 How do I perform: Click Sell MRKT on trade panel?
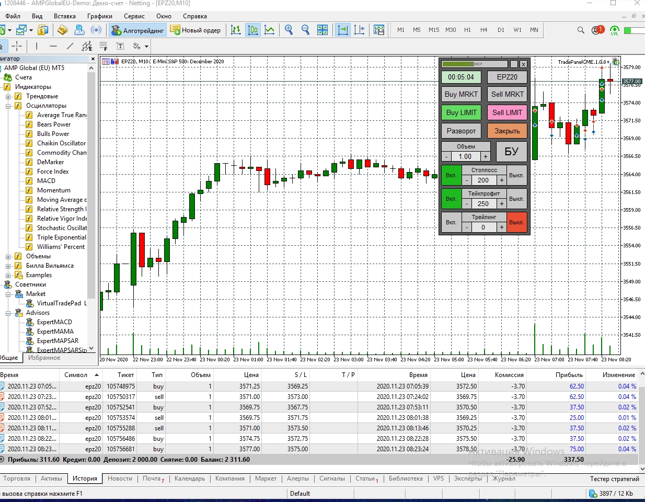[507, 94]
